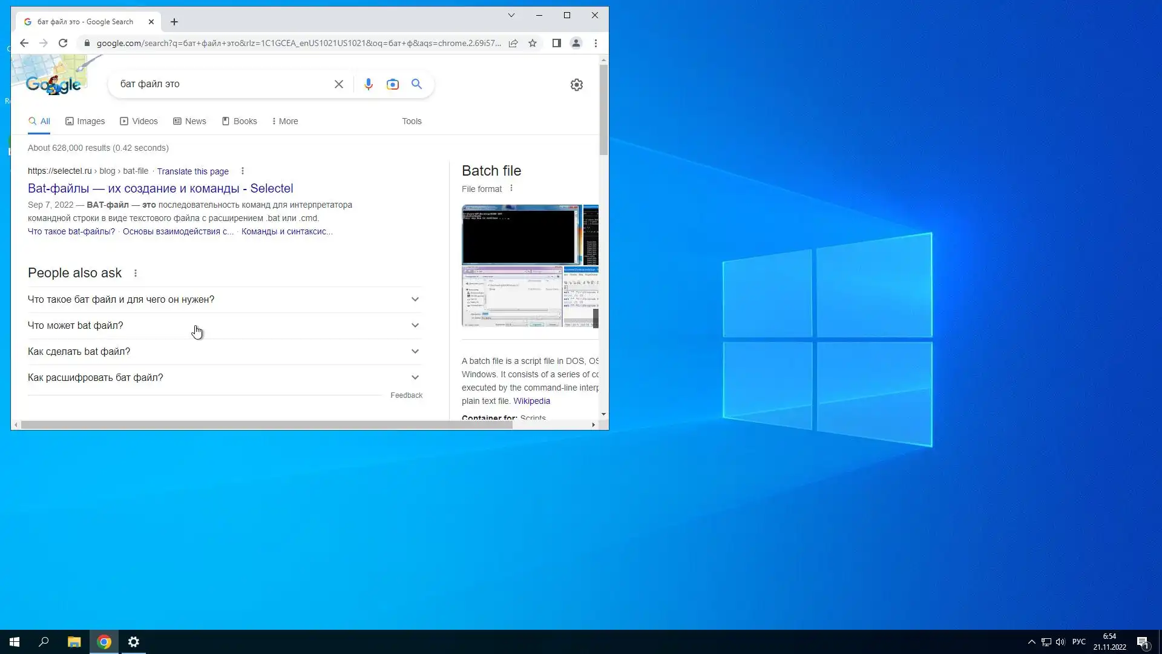This screenshot has width=1162, height=654.
Task: Clear the search query with X
Action: [x=339, y=84]
